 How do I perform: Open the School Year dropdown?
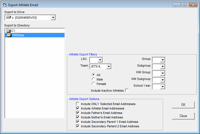[163, 87]
